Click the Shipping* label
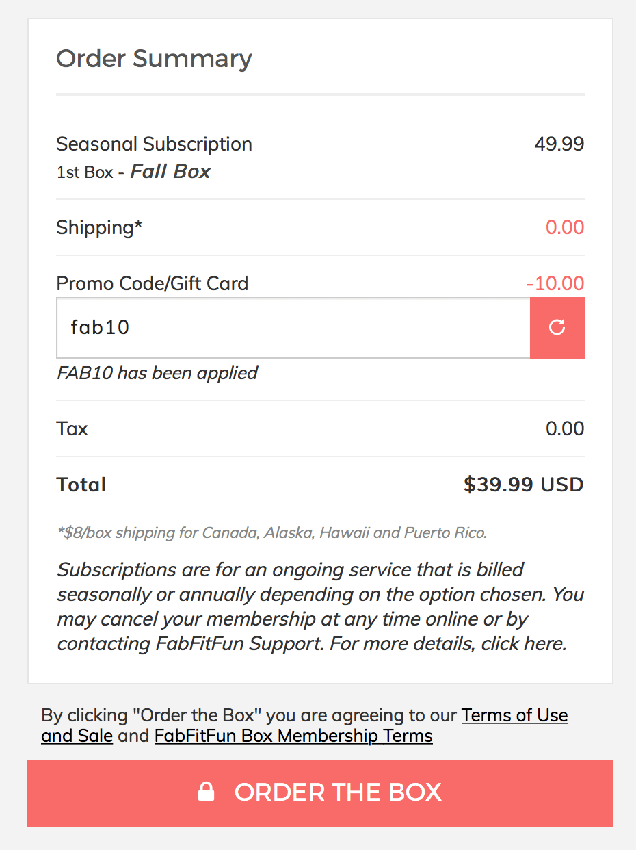The height and width of the screenshot is (850, 636). point(99,227)
